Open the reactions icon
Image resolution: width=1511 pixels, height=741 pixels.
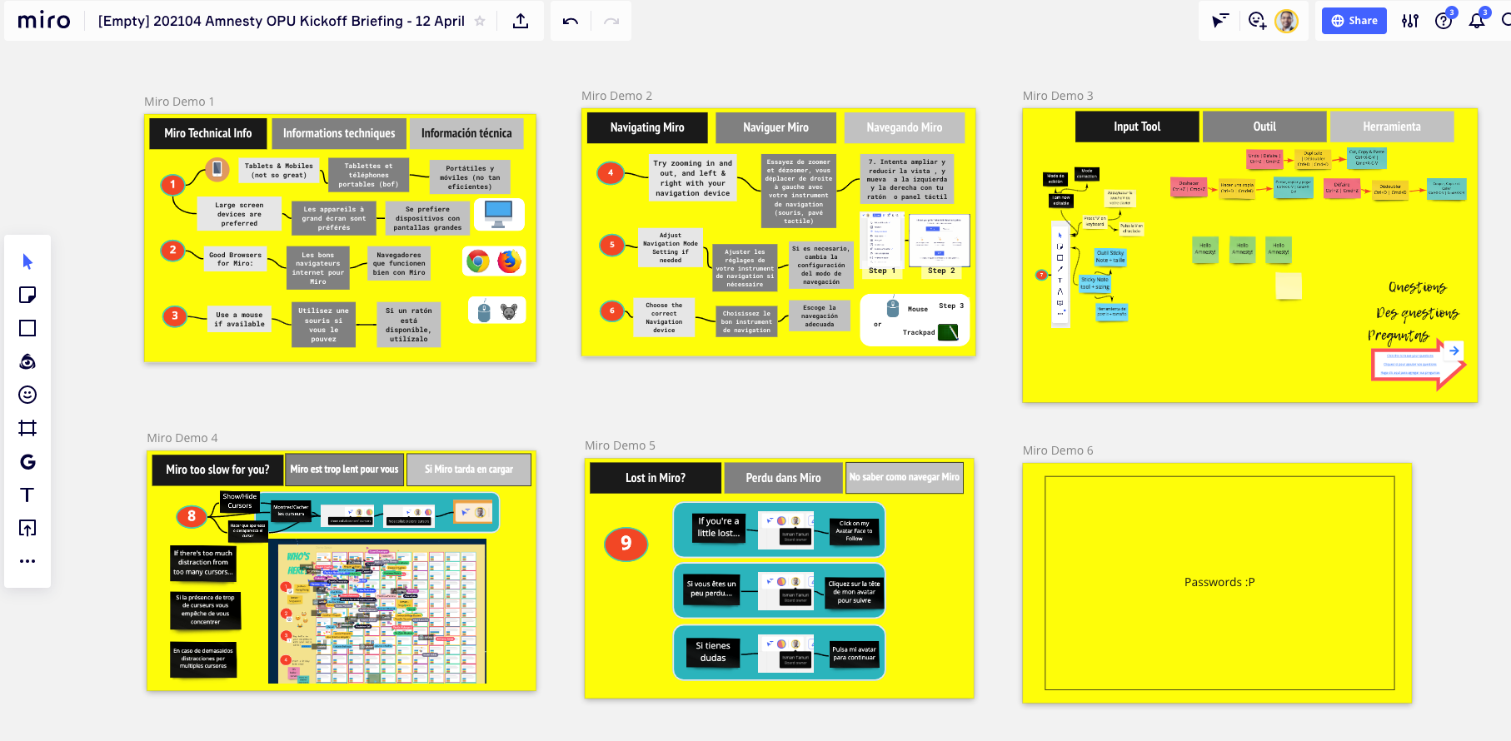pyautogui.click(x=1257, y=21)
